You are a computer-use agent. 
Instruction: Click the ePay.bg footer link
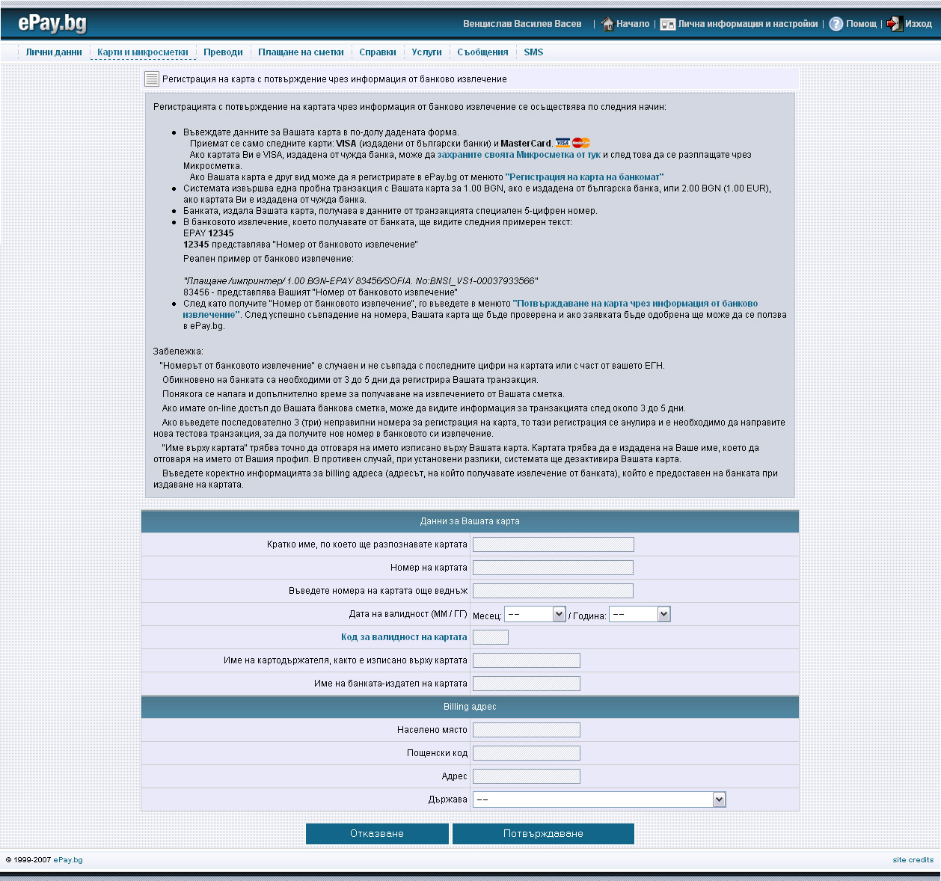click(x=68, y=860)
